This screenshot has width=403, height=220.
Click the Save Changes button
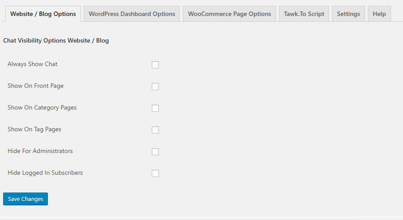(26, 199)
